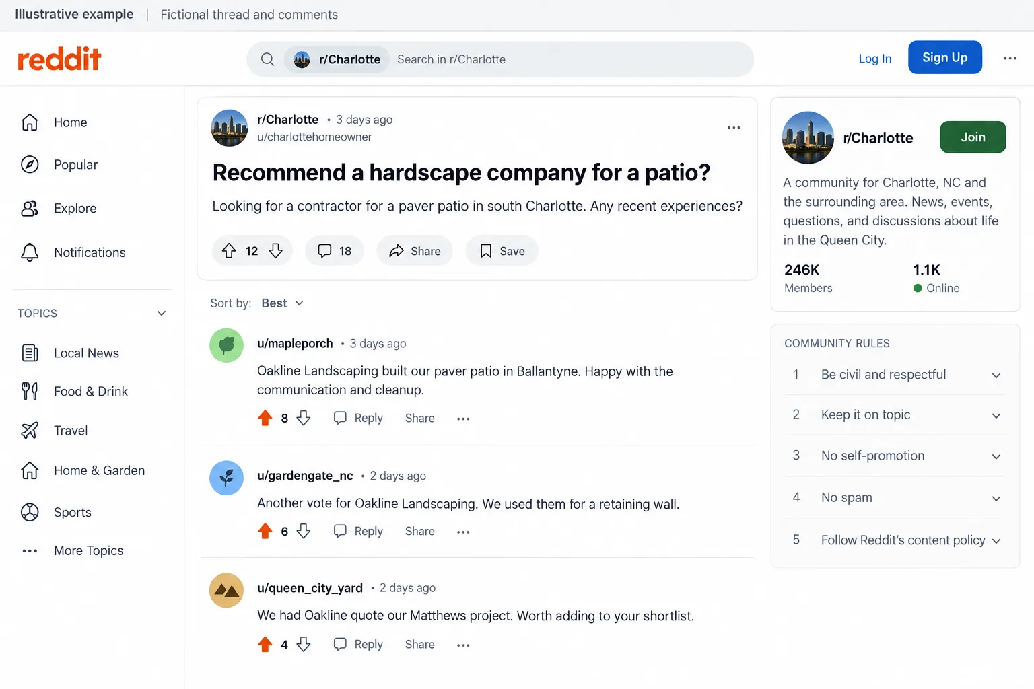1034x689 pixels.
Task: Reply to u/mapleporch's comment
Action: pyautogui.click(x=358, y=419)
